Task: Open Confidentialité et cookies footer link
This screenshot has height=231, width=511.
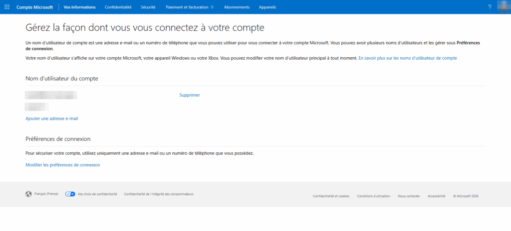Action: 331,196
